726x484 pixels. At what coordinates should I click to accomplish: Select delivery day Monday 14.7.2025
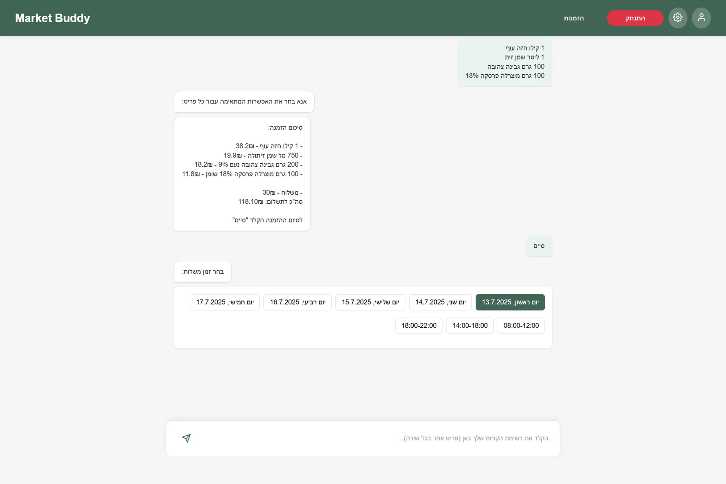pyautogui.click(x=440, y=302)
